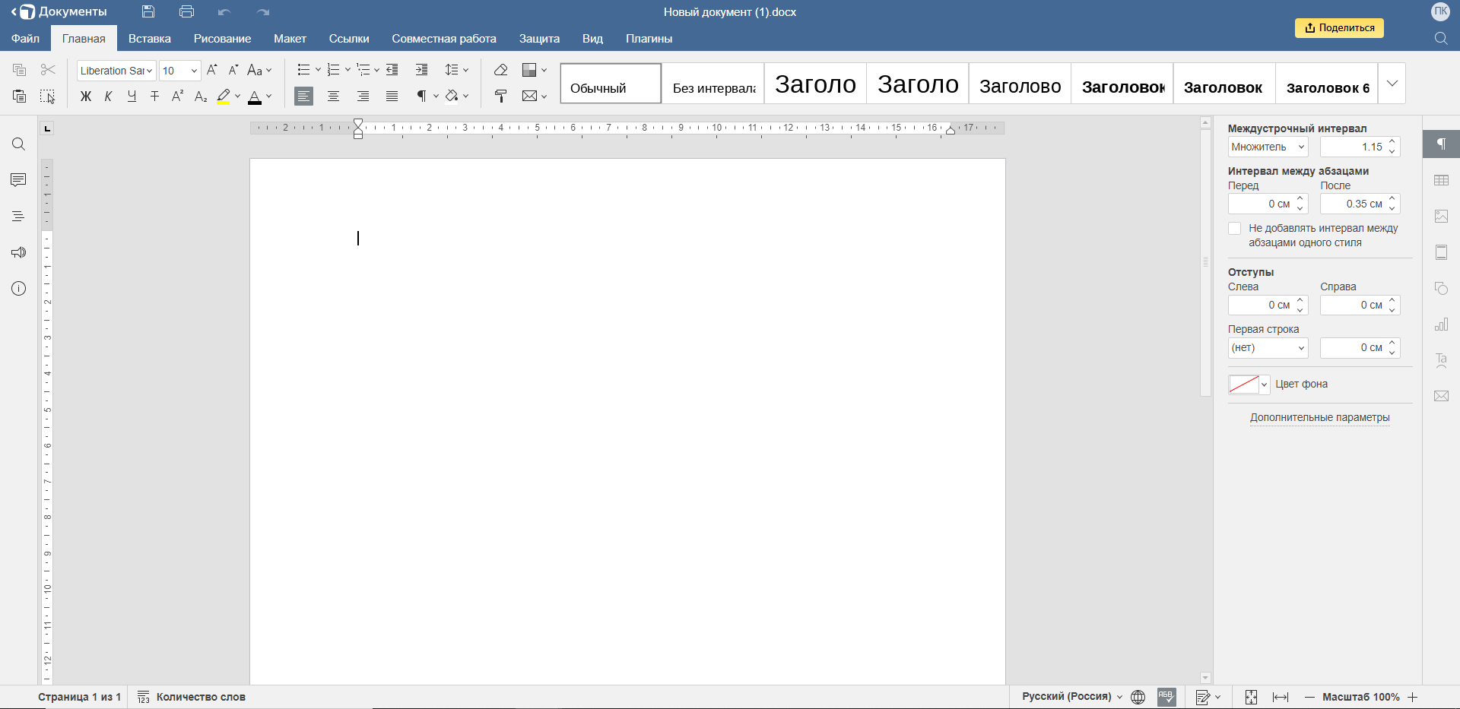Screen dimensions: 1460x709
Task: Open the Вставка tab
Action: pos(149,39)
